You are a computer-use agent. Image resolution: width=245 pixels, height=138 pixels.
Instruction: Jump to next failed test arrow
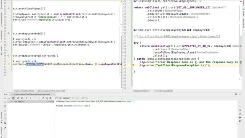[39, 98]
